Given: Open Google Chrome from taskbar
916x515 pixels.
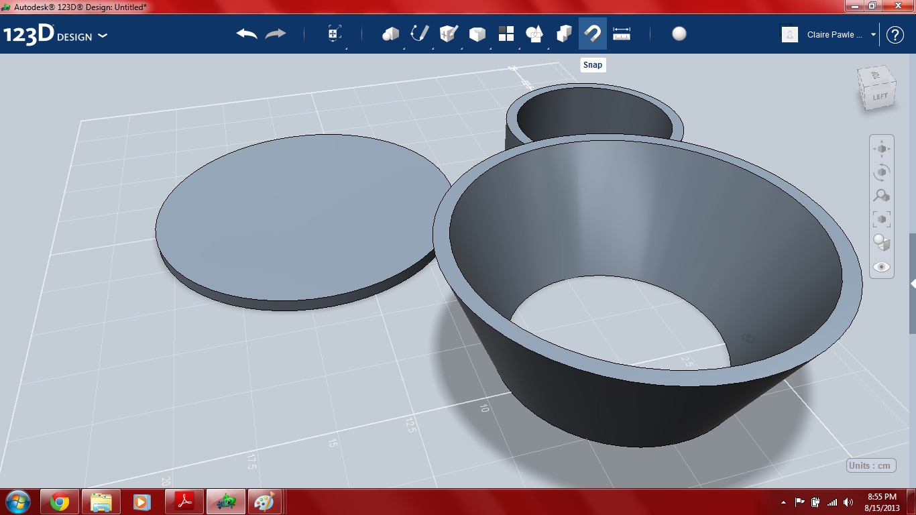Looking at the screenshot, I should tap(59, 502).
